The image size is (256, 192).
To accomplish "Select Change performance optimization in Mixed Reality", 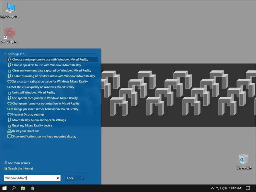I will pos(52,103).
